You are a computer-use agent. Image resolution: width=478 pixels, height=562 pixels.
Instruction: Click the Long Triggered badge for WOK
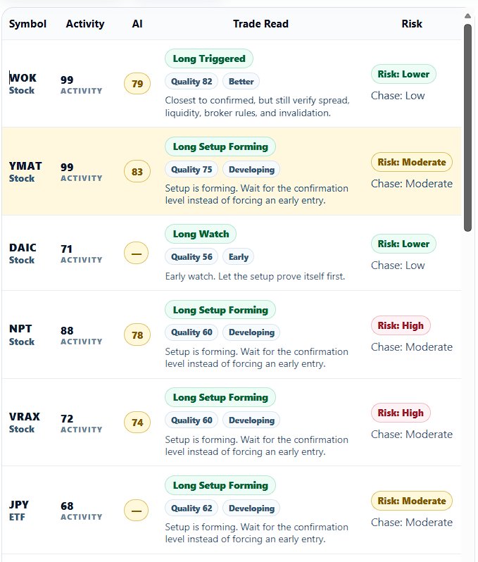209,58
